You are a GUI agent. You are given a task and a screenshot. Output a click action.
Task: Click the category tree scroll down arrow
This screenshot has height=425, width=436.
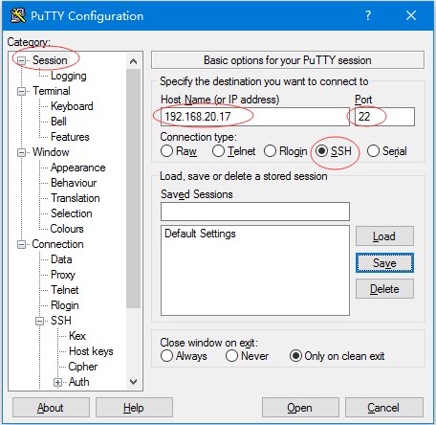133,381
